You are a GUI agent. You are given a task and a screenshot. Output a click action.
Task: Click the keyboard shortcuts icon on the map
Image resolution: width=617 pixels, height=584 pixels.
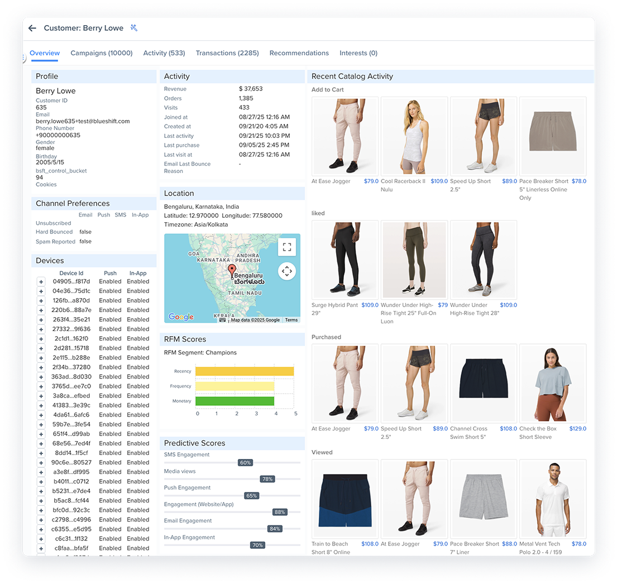[222, 320]
